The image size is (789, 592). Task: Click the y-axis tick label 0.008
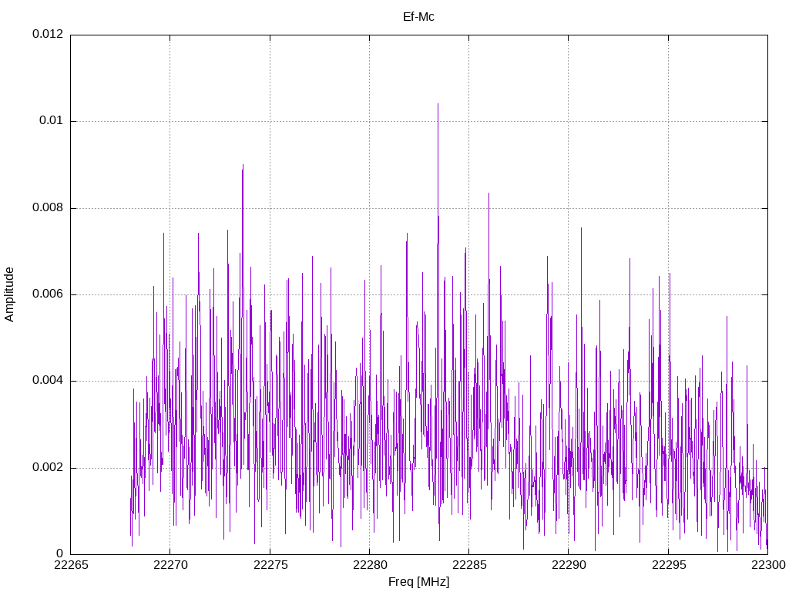point(48,207)
